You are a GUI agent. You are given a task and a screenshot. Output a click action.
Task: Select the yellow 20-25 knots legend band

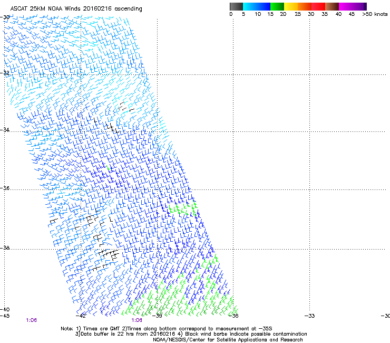(291, 6)
